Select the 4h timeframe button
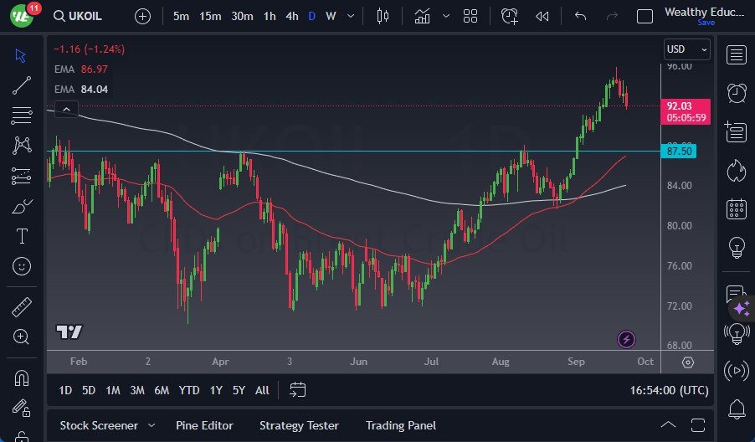This screenshot has width=755, height=442. 291,16
